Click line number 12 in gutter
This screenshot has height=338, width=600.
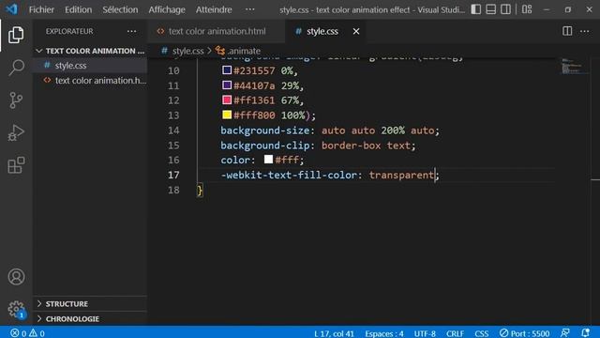173,100
